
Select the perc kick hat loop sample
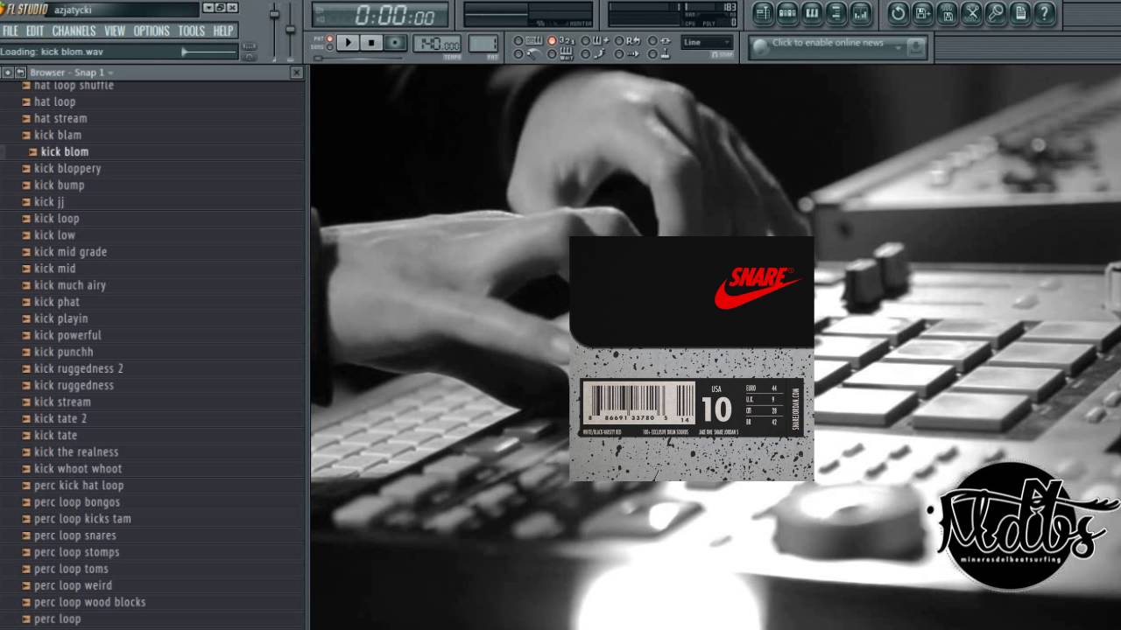(x=79, y=486)
